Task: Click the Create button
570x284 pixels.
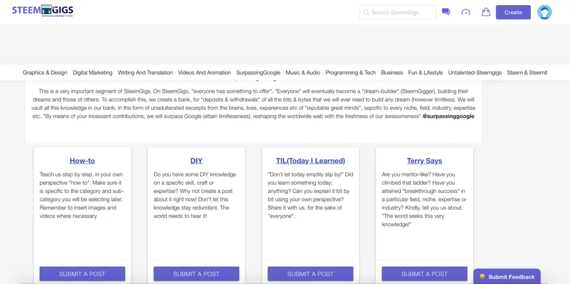Action: 513,12
